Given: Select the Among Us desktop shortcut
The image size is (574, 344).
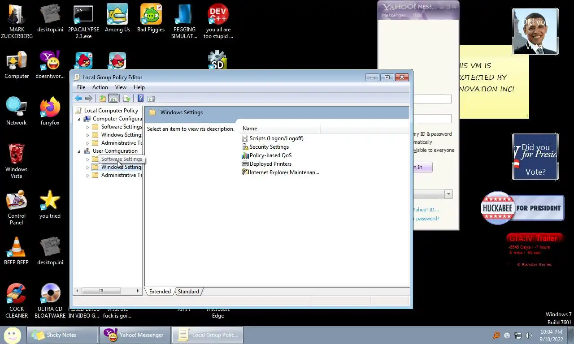Looking at the screenshot, I should (117, 19).
